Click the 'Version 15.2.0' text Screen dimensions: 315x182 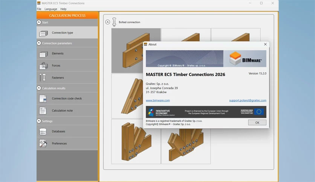[x=257, y=73]
